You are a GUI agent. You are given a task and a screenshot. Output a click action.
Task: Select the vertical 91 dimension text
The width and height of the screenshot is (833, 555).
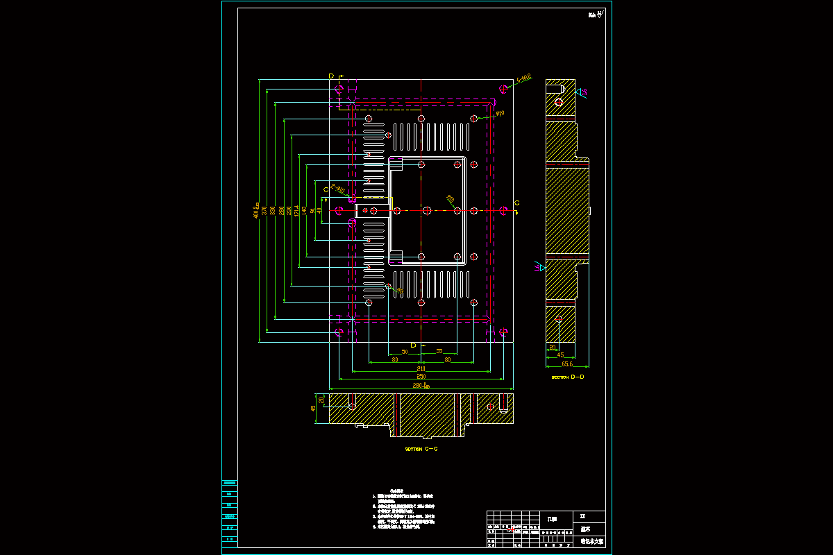click(x=312, y=210)
